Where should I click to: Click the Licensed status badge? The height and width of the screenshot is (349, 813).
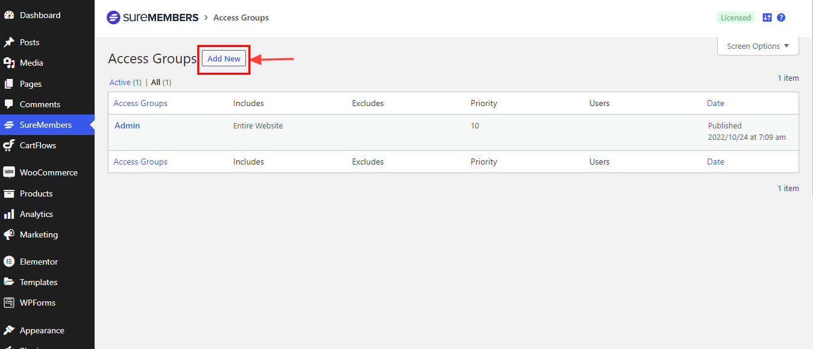pos(736,17)
